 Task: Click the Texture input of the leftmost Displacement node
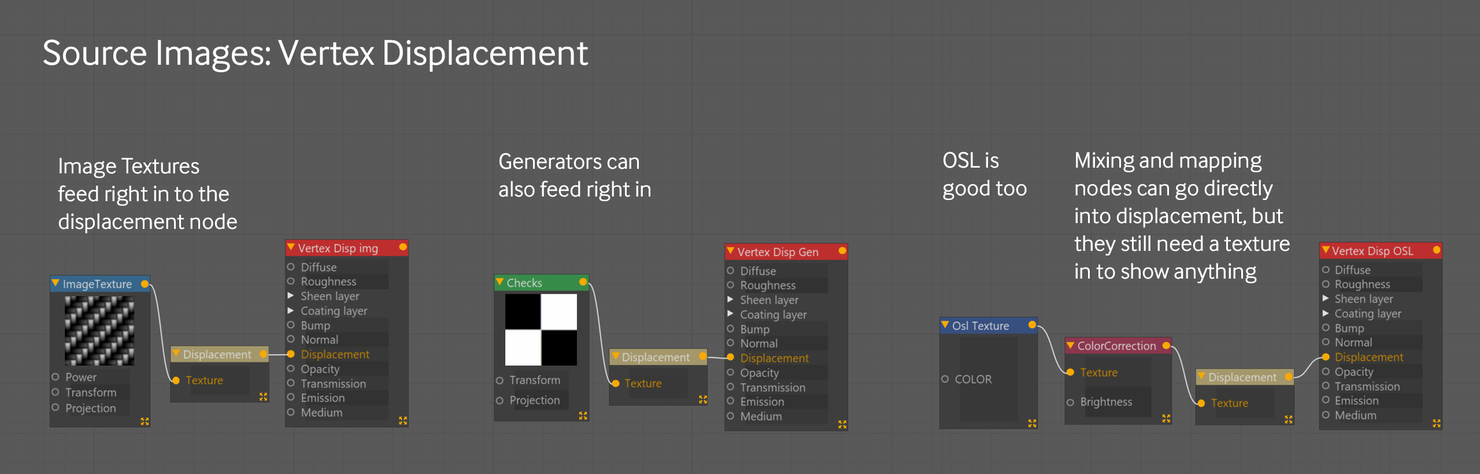pyautogui.click(x=176, y=380)
